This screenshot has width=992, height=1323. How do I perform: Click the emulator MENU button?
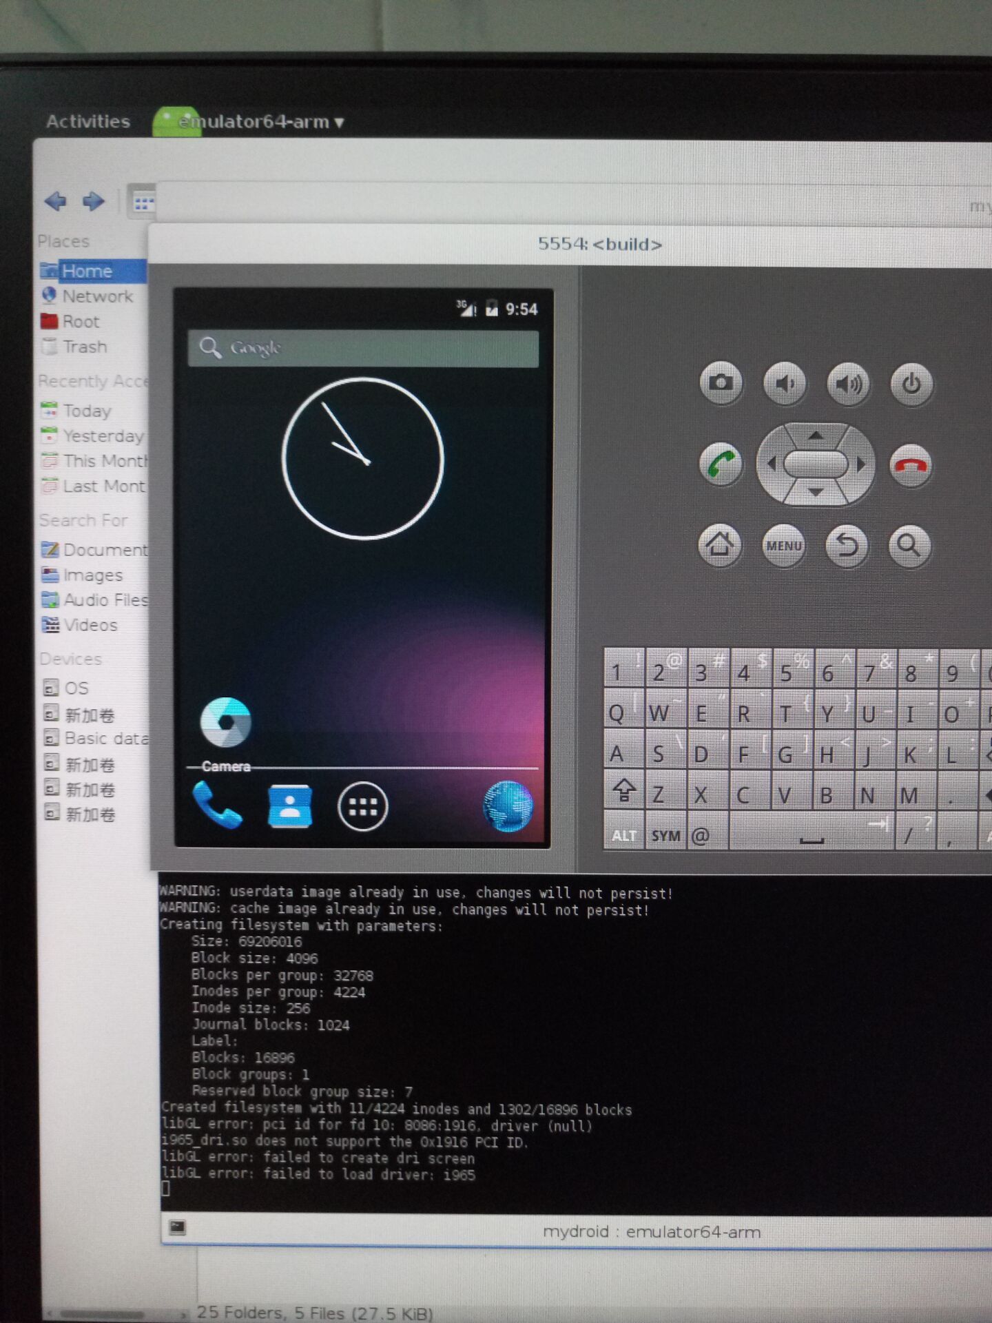784,546
